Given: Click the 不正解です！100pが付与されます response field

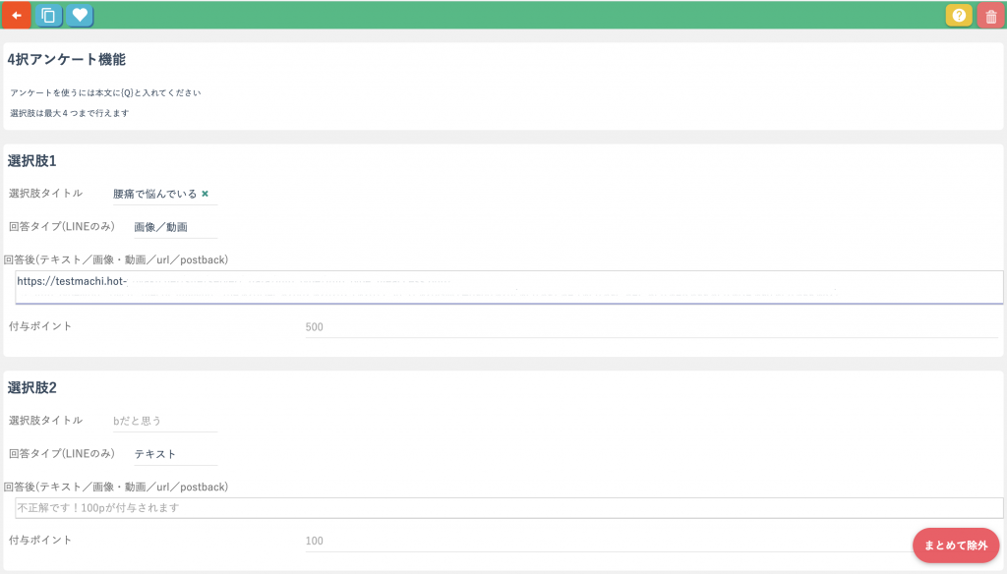Looking at the screenshot, I should click(508, 508).
